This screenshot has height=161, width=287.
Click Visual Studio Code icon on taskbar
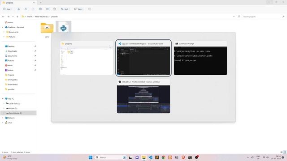pos(150,157)
